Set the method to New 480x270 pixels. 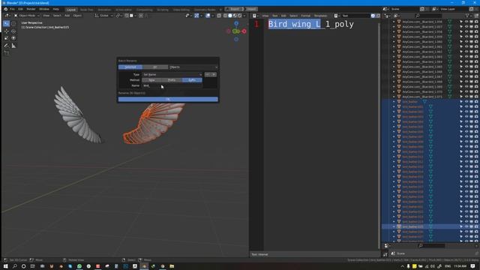tap(151, 80)
